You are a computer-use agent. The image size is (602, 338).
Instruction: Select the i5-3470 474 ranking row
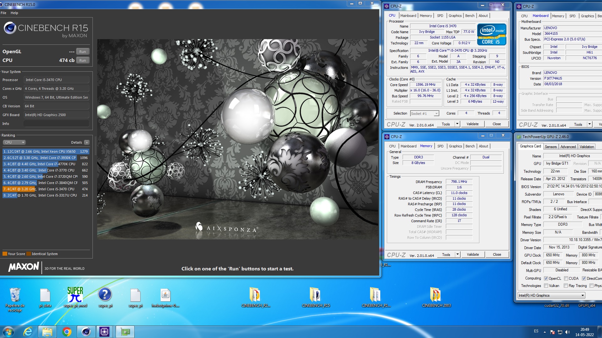[46, 189]
